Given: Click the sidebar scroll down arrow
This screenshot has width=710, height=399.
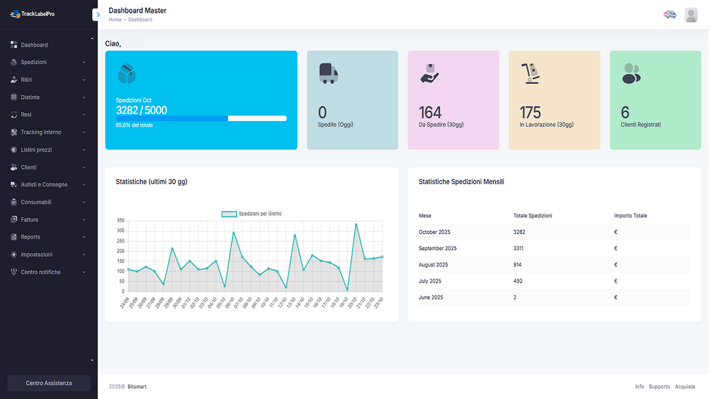Looking at the screenshot, I should click(x=92, y=360).
